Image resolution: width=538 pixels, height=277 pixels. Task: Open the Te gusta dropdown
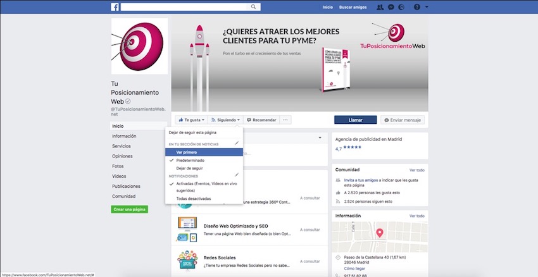[191, 120]
